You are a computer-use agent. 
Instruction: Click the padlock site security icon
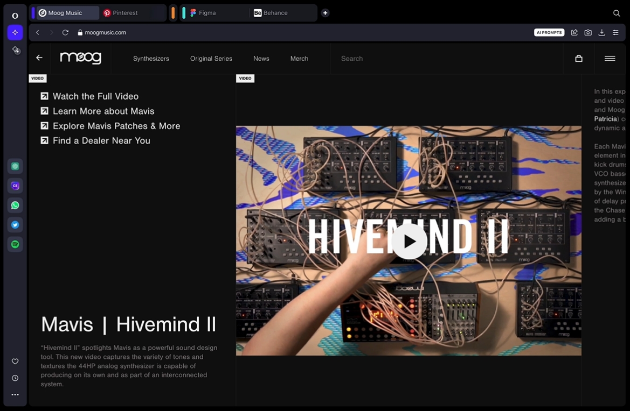coord(80,32)
